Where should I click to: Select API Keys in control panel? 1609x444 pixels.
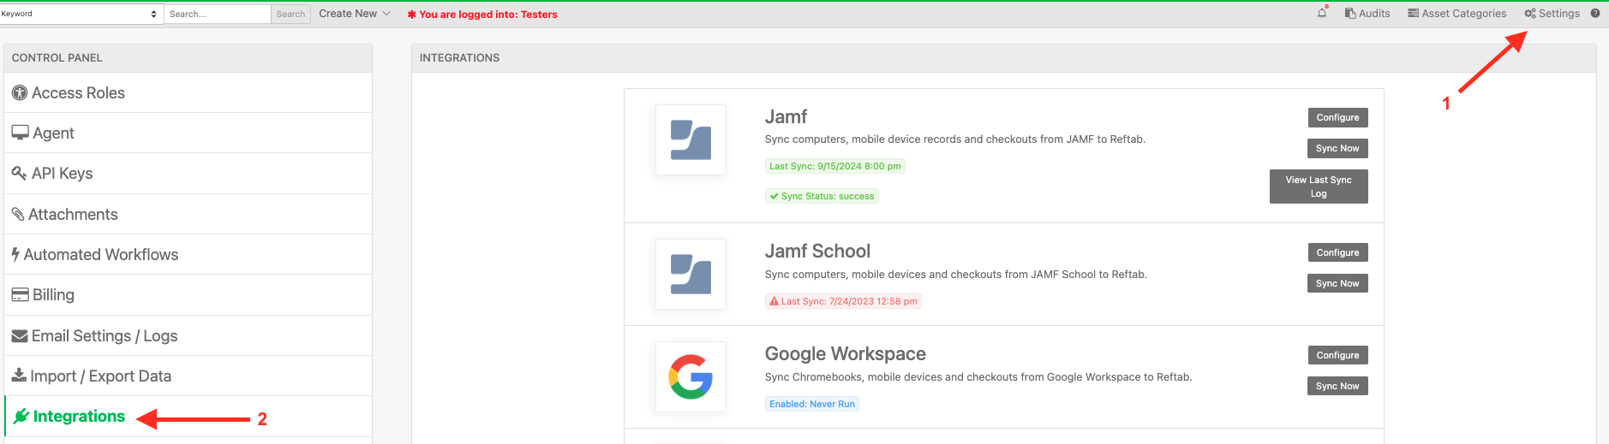point(188,173)
